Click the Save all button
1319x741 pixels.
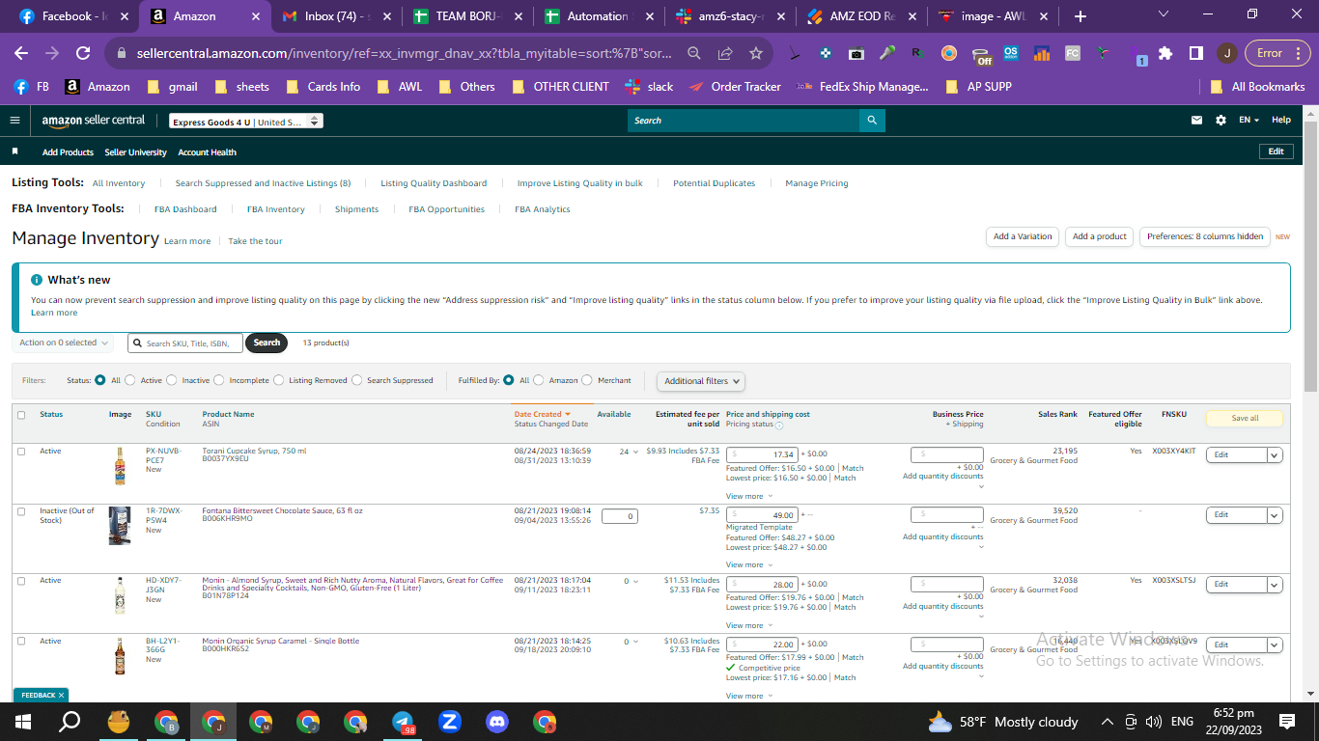pos(1246,419)
